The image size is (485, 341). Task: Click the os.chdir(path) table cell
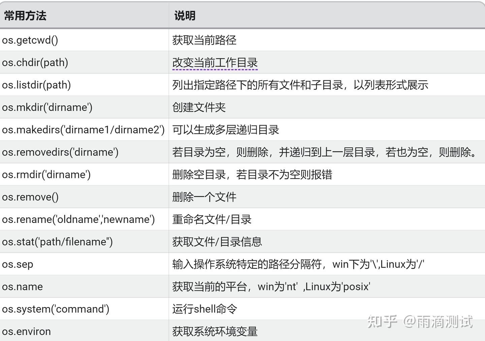35,63
